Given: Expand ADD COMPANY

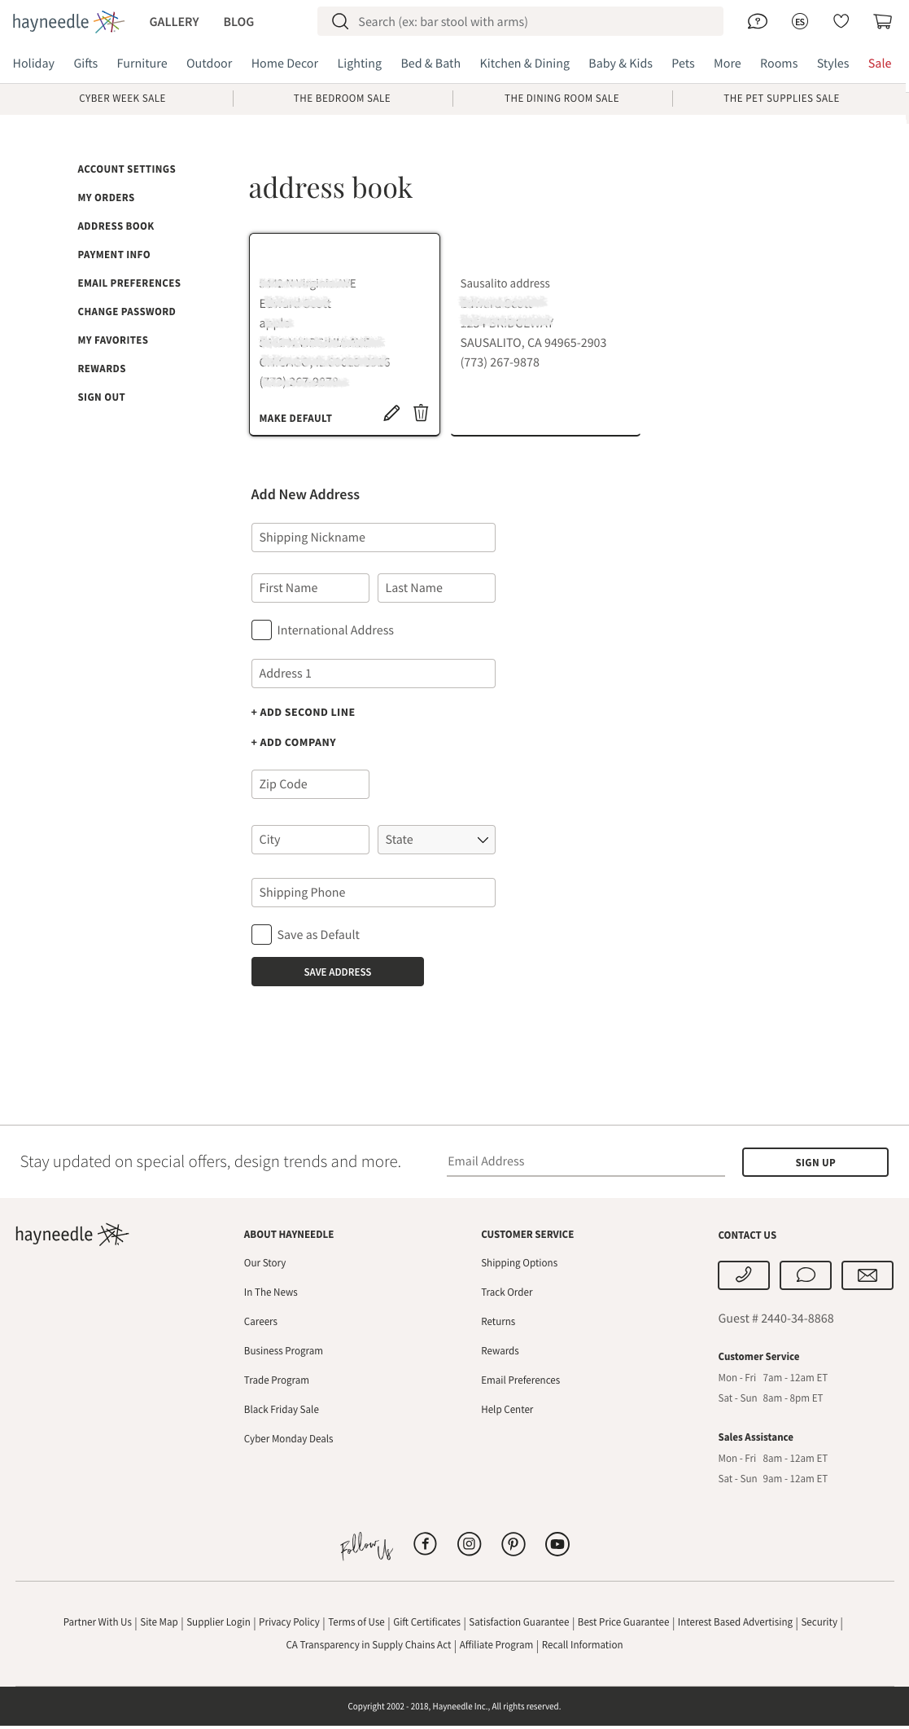Looking at the screenshot, I should [x=293, y=742].
